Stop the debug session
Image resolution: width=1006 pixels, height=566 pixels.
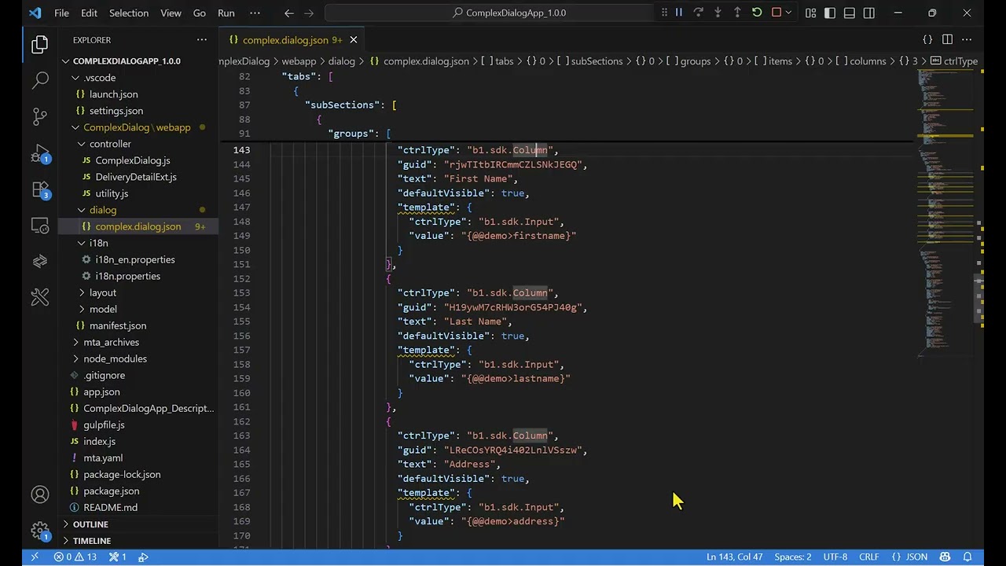pos(777,13)
